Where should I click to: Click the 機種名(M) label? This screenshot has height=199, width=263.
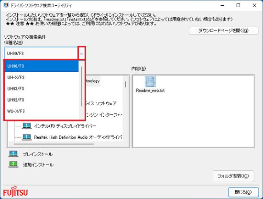[13, 43]
